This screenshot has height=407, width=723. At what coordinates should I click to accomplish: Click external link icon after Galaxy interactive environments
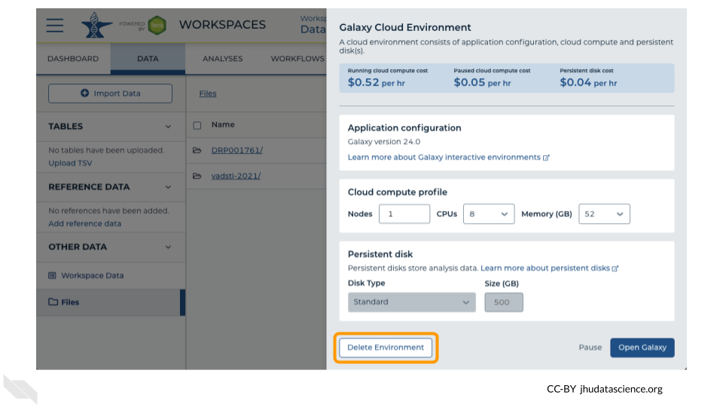(x=547, y=158)
